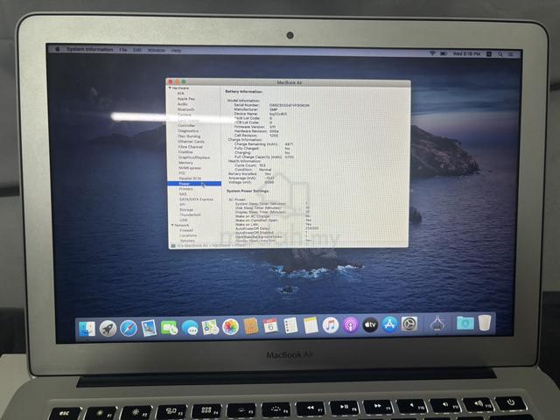Open the Downloads folder in Dock

tap(465, 323)
